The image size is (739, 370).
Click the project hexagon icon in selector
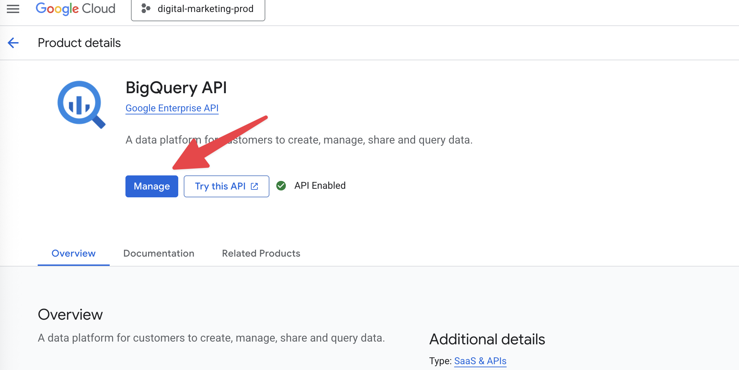pos(146,9)
